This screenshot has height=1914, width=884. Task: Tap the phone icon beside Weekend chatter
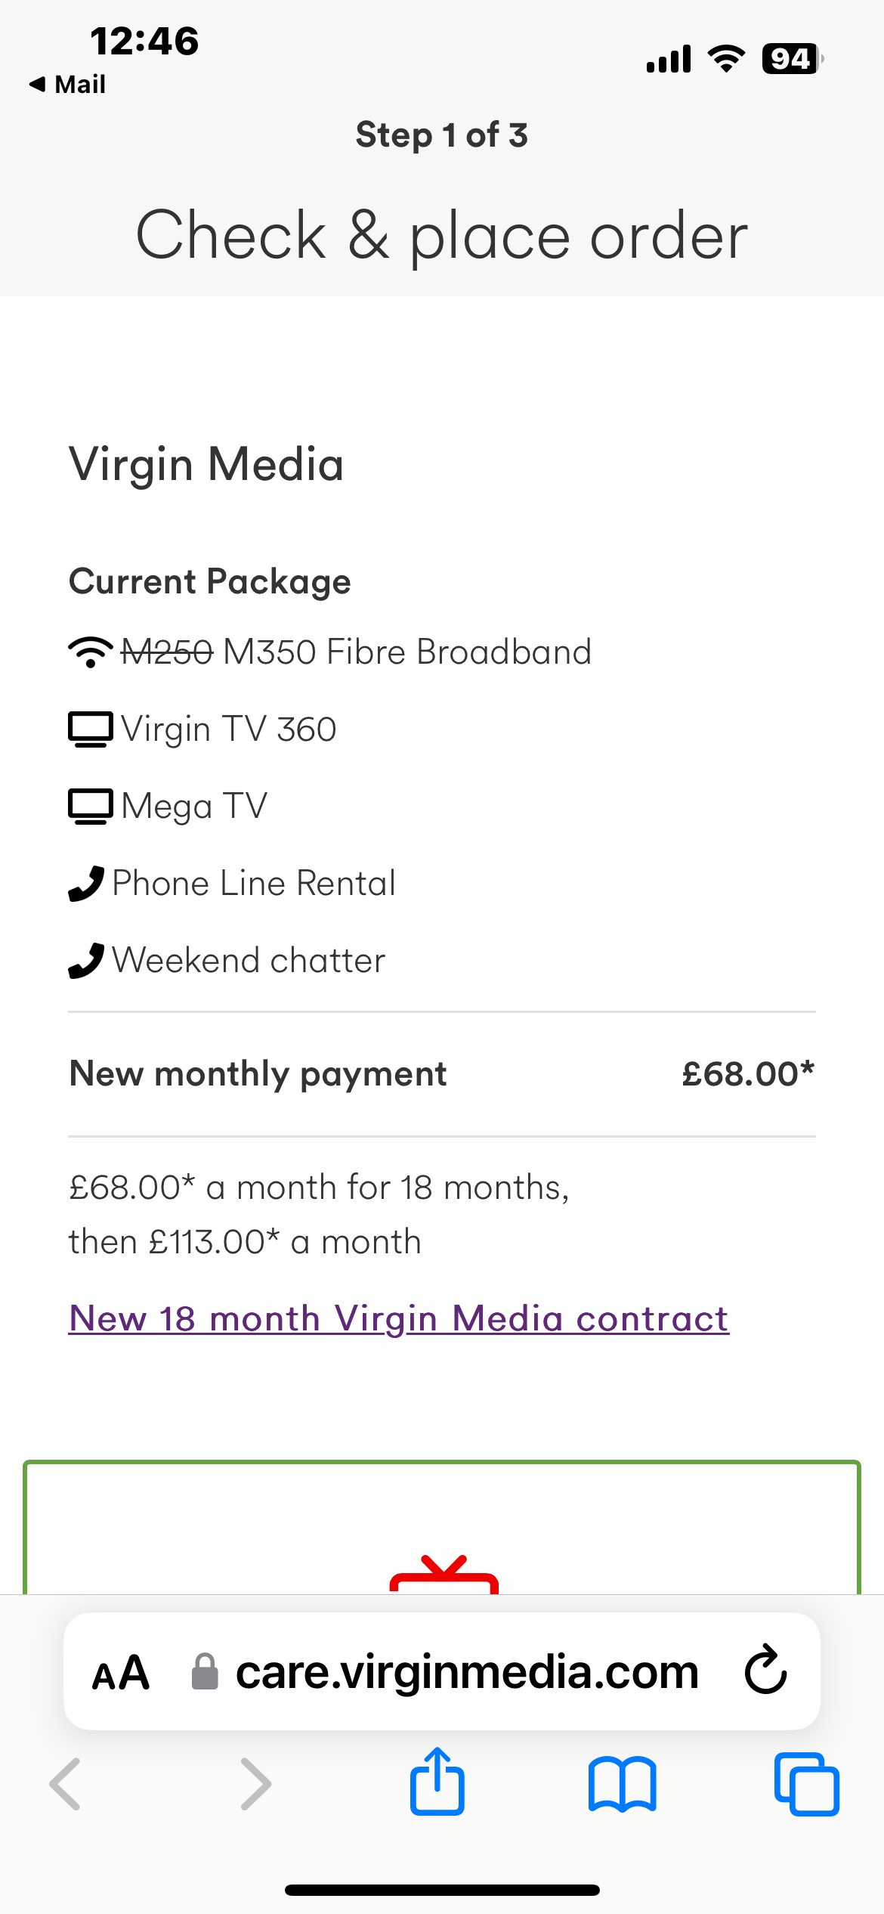(x=86, y=961)
